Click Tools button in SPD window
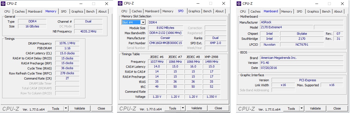Image resolution: width=350 pixels, height=114 pixels. (x=173, y=108)
